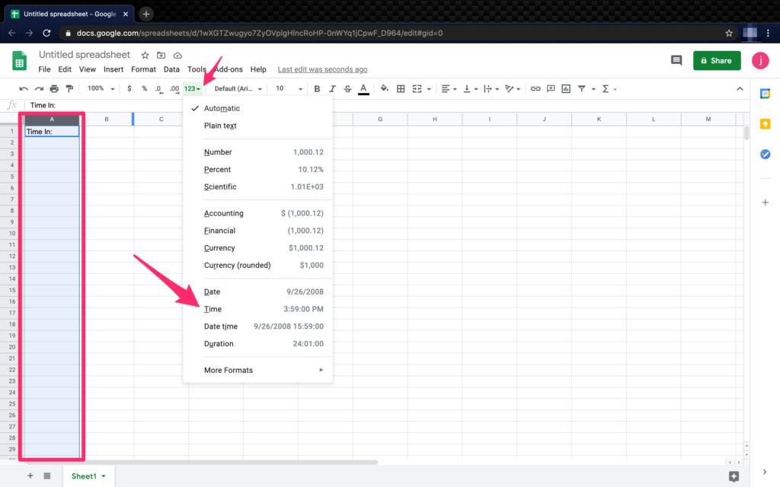Open the fill color bucket
This screenshot has width=780, height=487.
(384, 89)
